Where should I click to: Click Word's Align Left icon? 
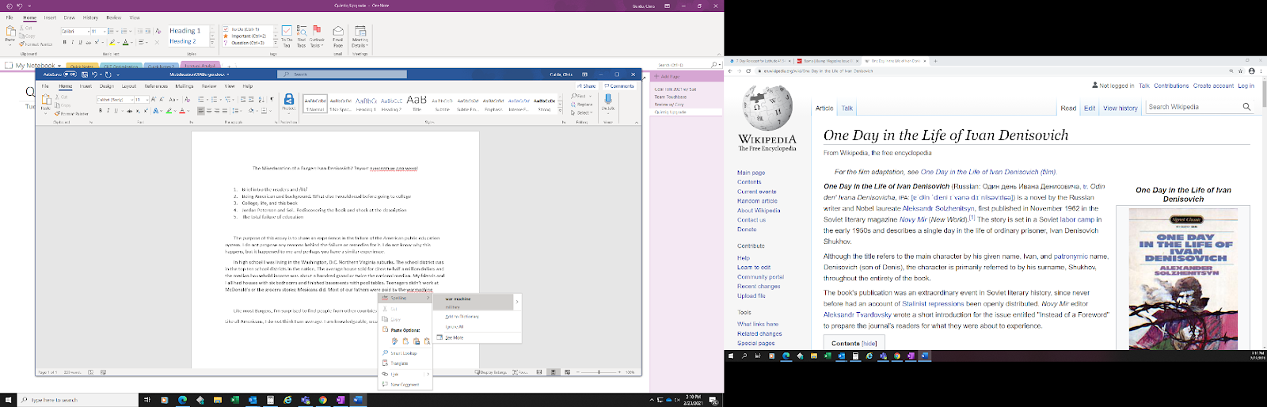(x=201, y=111)
